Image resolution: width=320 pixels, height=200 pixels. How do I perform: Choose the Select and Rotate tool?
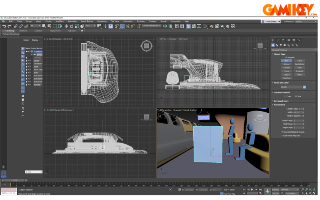pyautogui.click(x=72, y=26)
